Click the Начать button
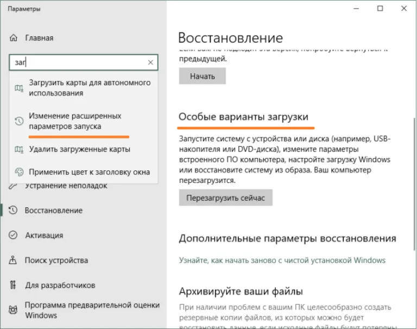Image resolution: width=417 pixels, height=329 pixels. (203, 76)
